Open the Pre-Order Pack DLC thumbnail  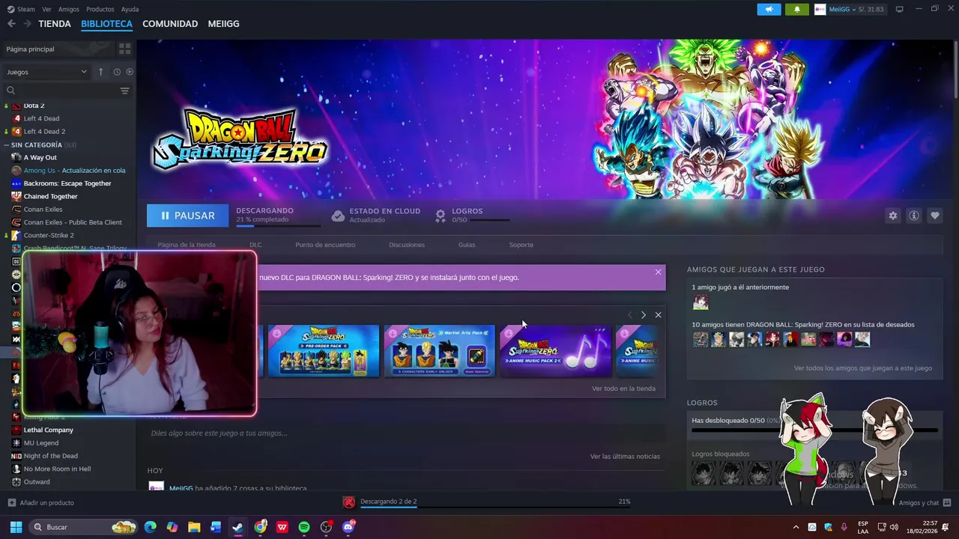click(x=324, y=350)
